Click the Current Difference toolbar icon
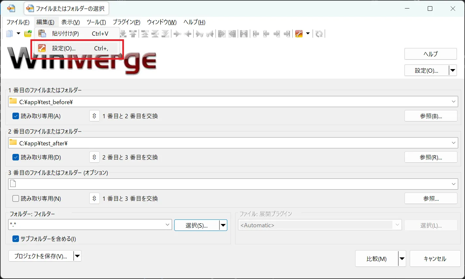The height and width of the screenshot is (279, 465). [x=155, y=34]
